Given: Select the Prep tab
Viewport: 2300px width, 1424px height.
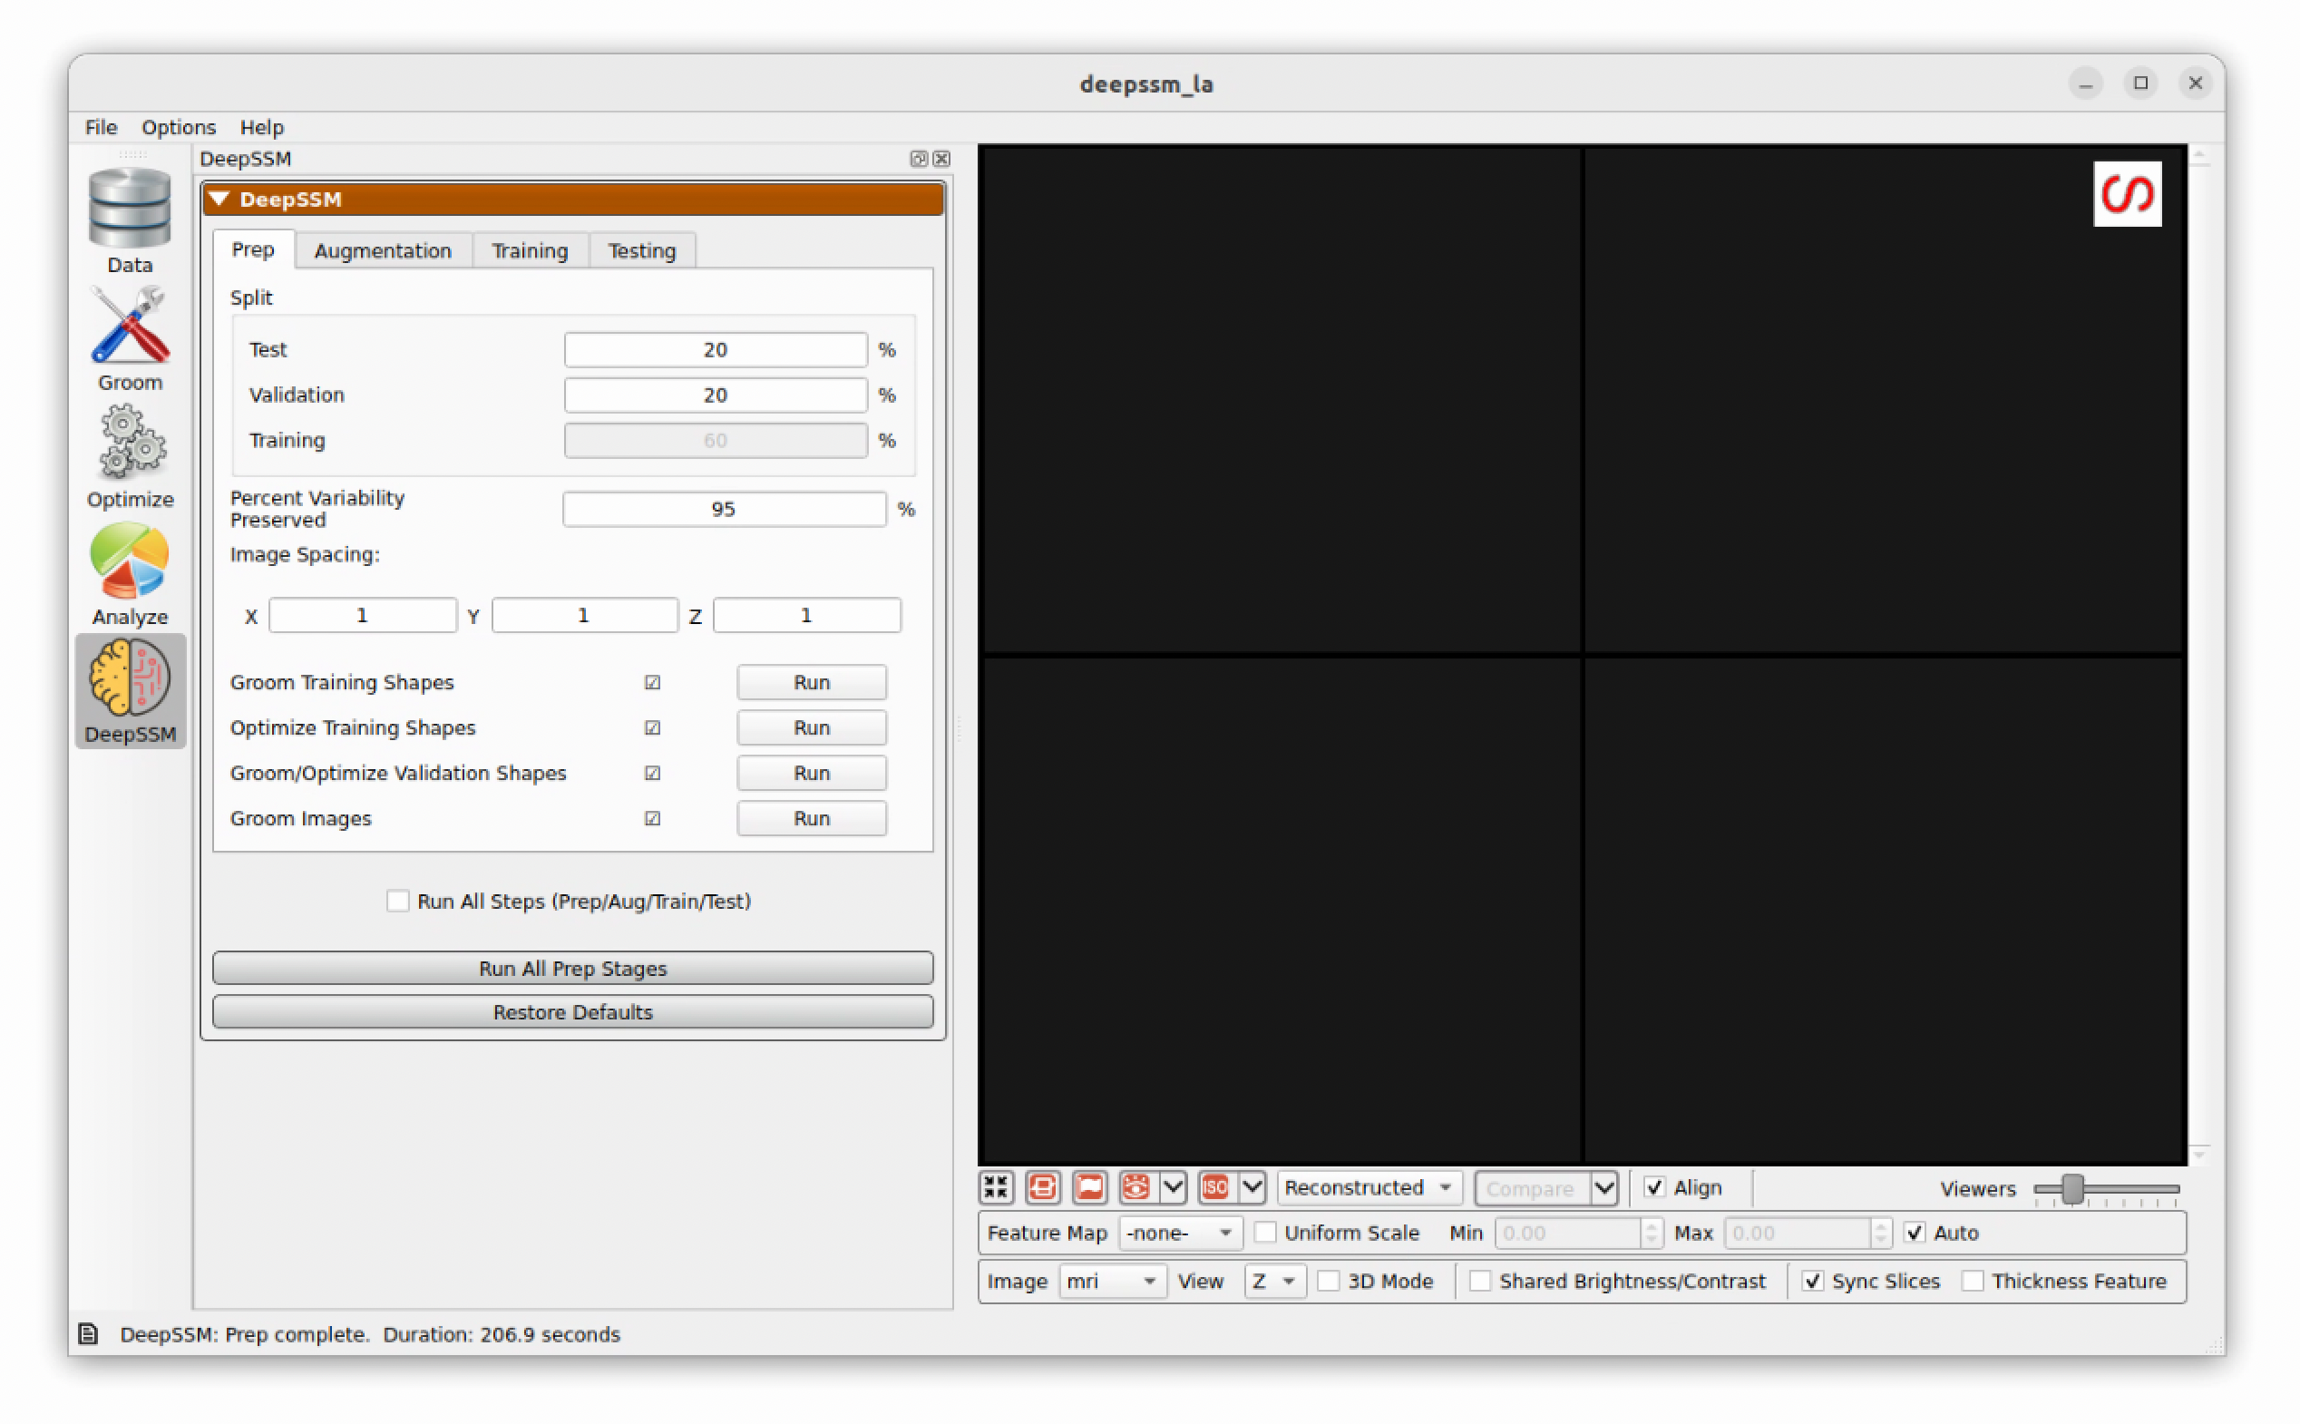Looking at the screenshot, I should 253,249.
